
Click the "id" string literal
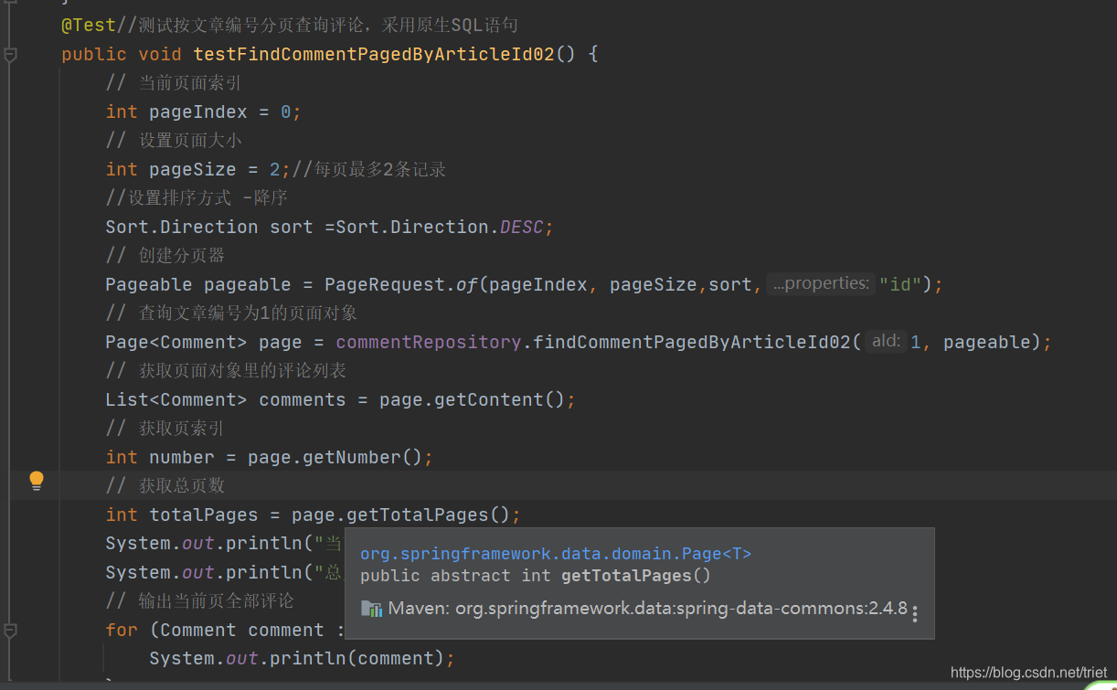(x=899, y=284)
